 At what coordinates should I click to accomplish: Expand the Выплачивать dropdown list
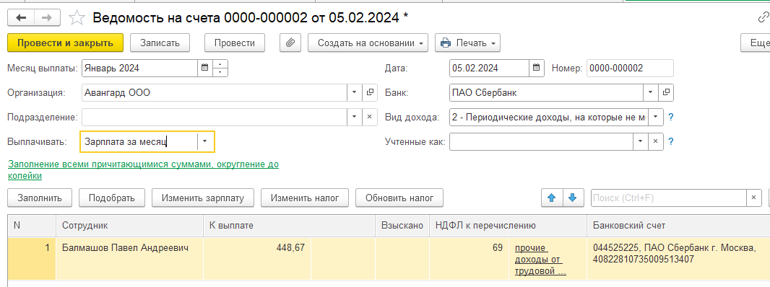point(205,141)
